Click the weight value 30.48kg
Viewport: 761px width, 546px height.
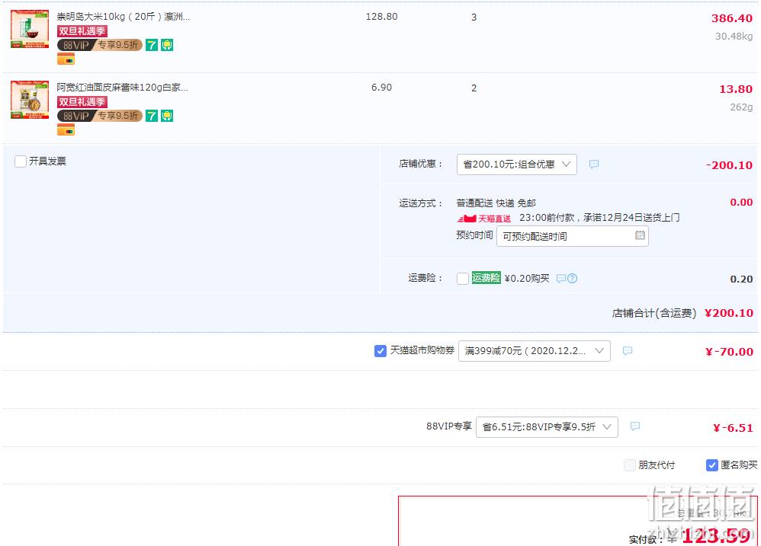point(734,37)
